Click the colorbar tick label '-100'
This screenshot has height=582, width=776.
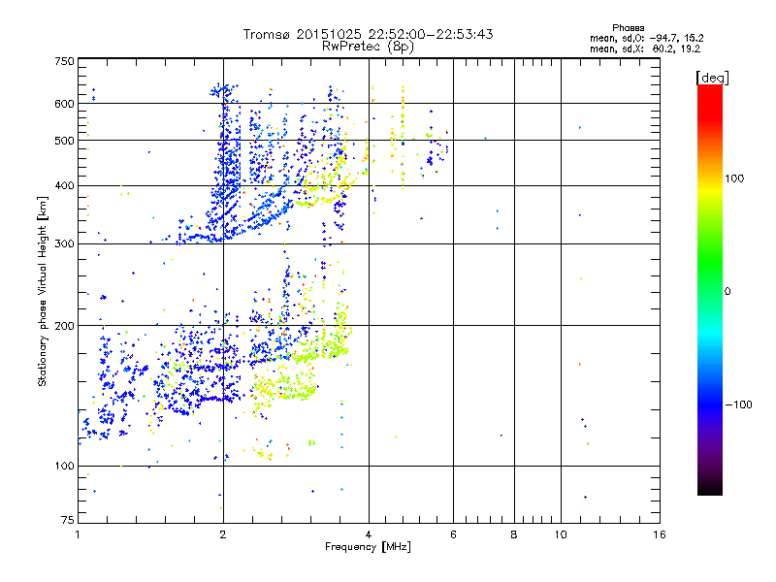coord(738,404)
